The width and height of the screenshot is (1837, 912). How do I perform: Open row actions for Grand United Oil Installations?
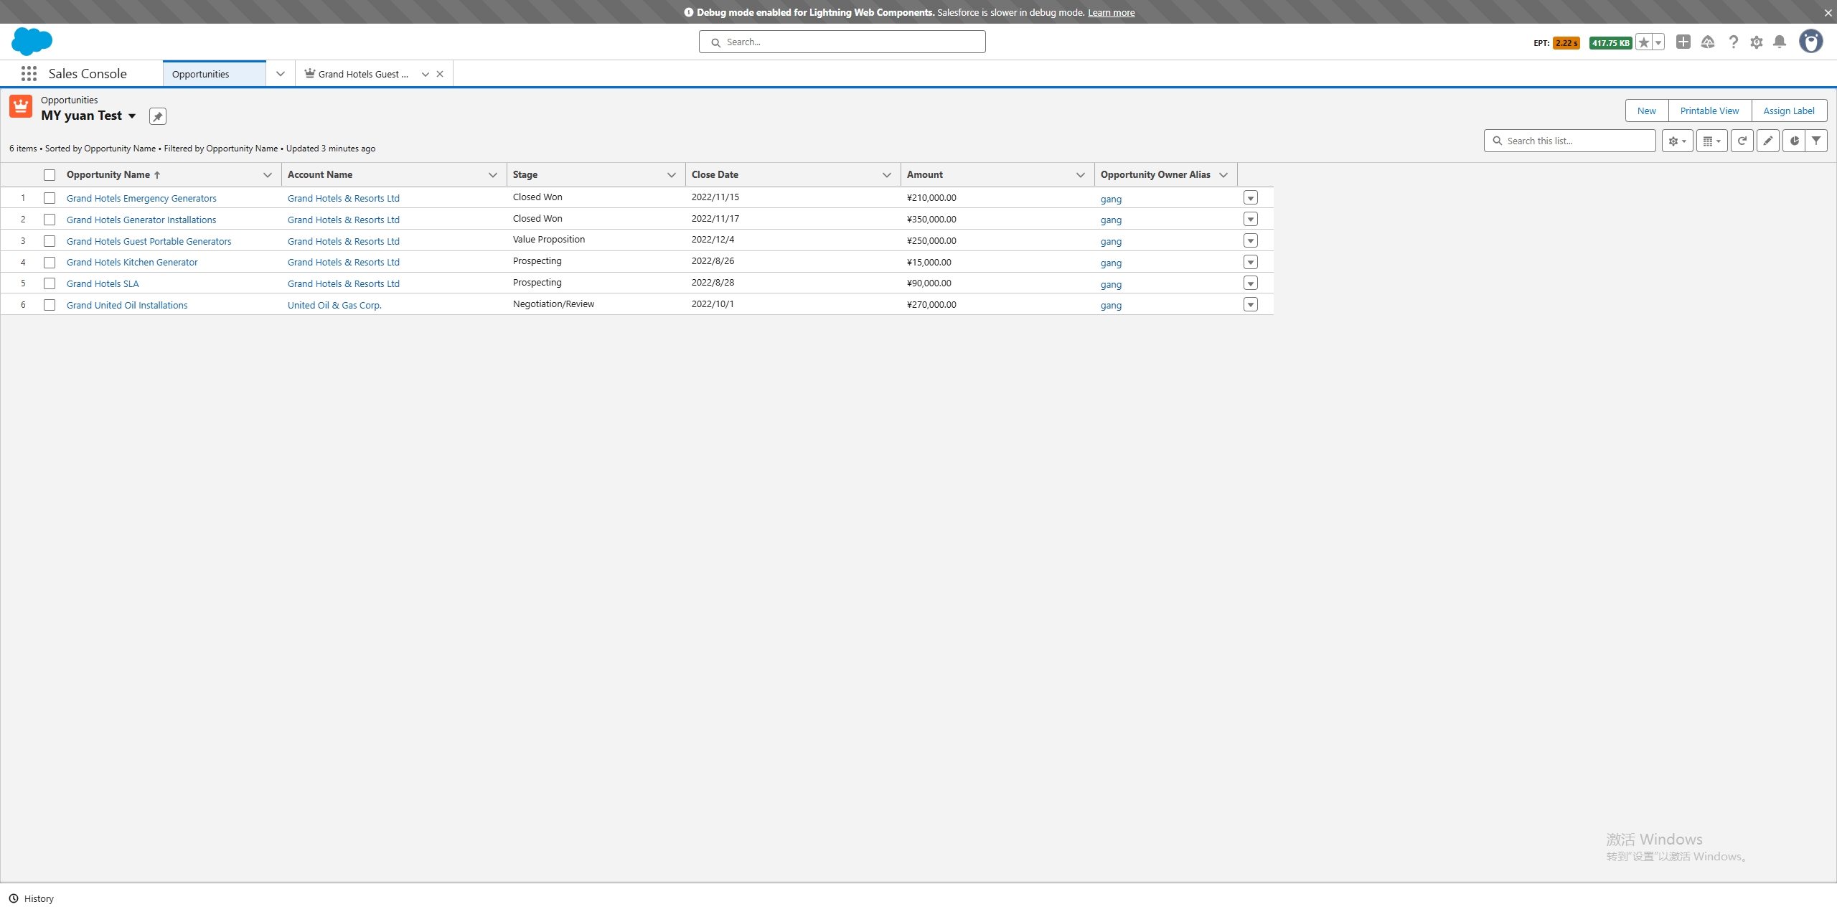point(1250,305)
